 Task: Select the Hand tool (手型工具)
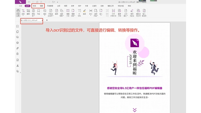click(x=18, y=13)
